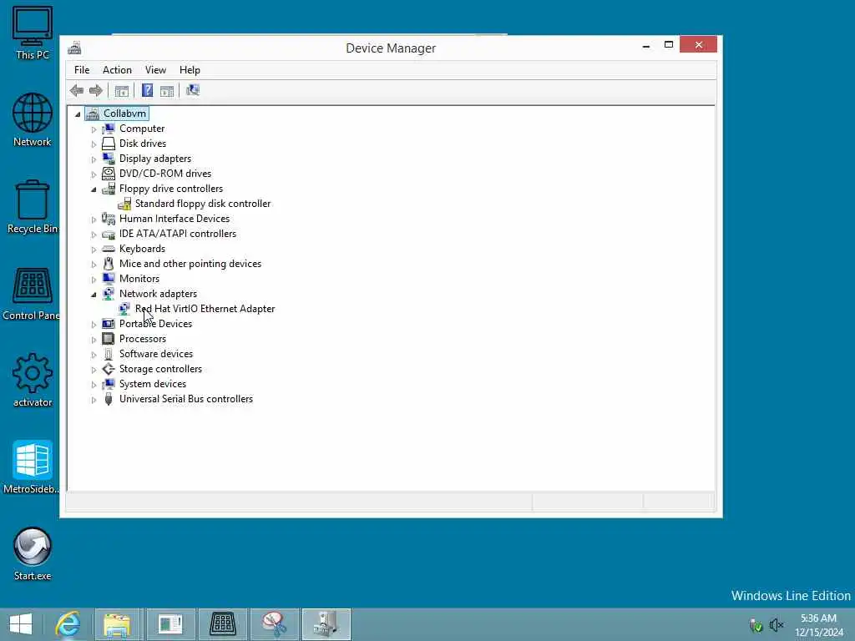Select the MetroSidebar desktop icon

click(33, 467)
